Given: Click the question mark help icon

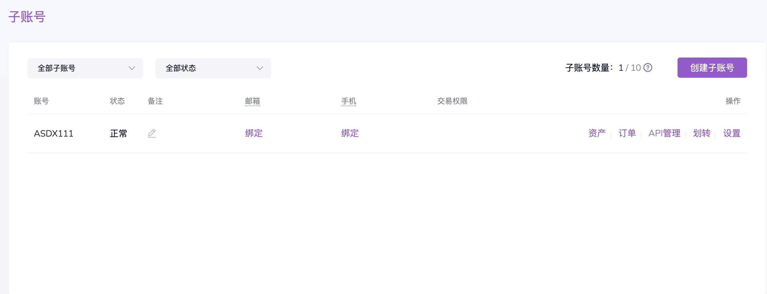Looking at the screenshot, I should [x=648, y=68].
